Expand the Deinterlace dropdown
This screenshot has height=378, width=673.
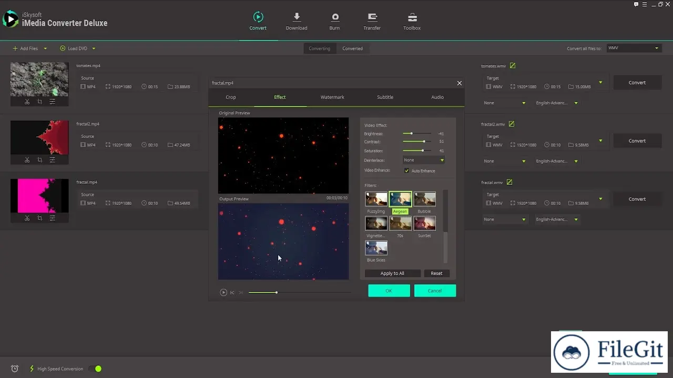(x=424, y=160)
